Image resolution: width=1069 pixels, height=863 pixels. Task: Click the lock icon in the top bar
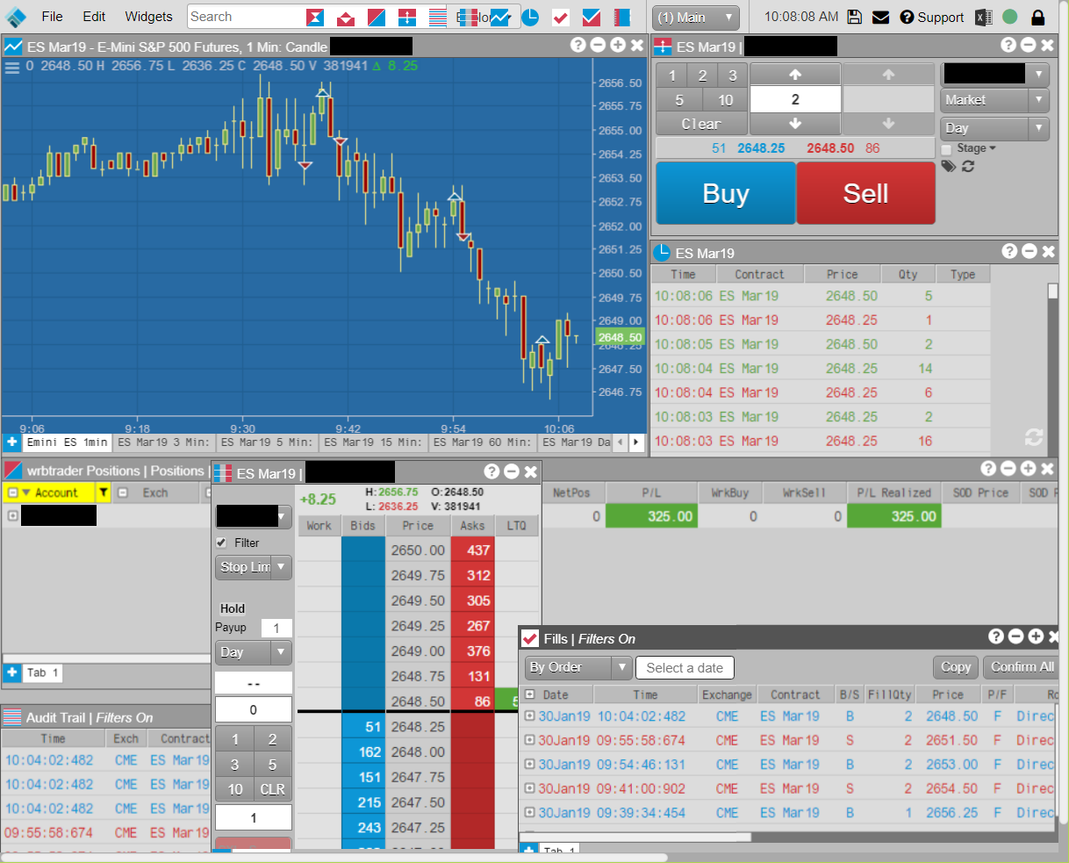tap(1038, 17)
